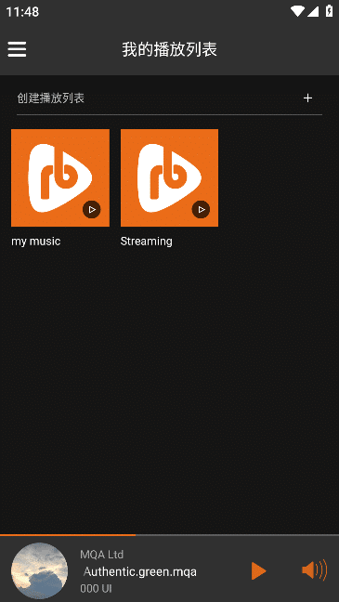
Task: Tap the MQA Ltd artist name
Action: [102, 555]
